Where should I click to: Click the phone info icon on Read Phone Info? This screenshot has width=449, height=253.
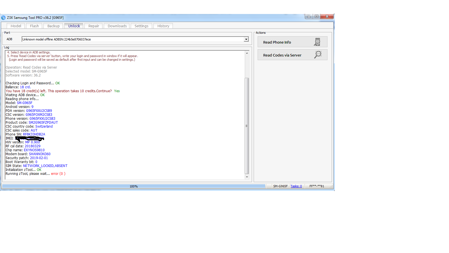pos(317,42)
